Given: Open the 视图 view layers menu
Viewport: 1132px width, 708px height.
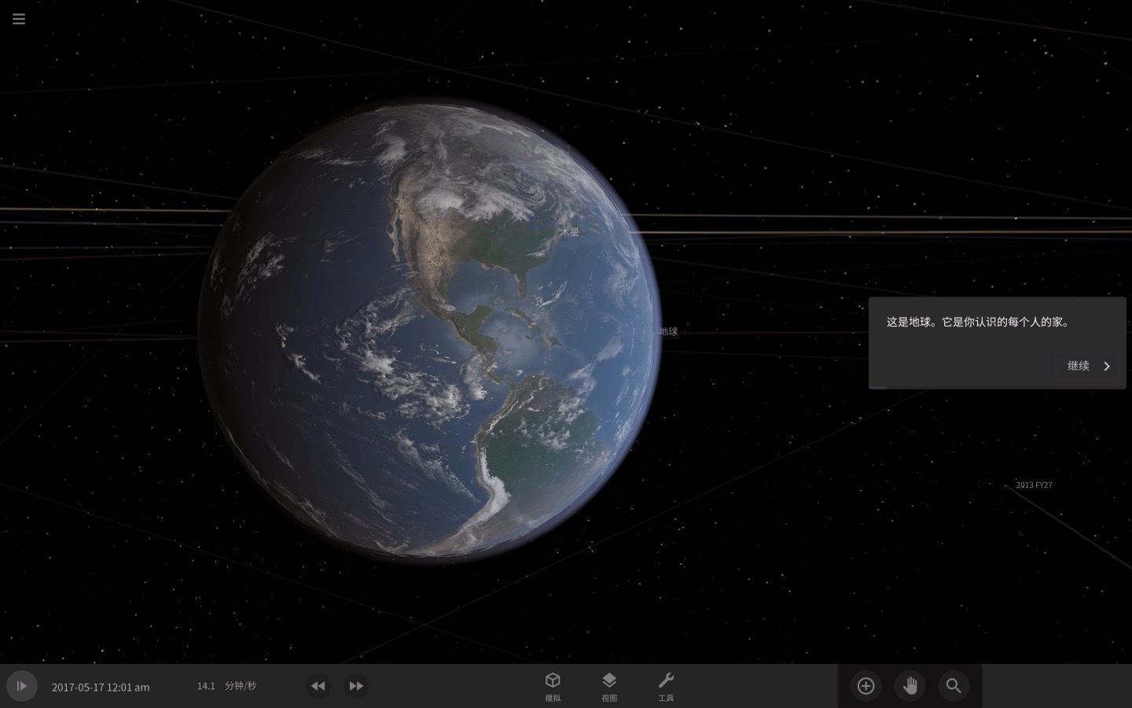Looking at the screenshot, I should [609, 686].
